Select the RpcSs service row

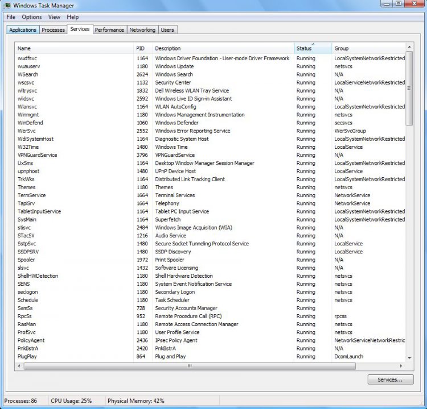click(x=210, y=316)
